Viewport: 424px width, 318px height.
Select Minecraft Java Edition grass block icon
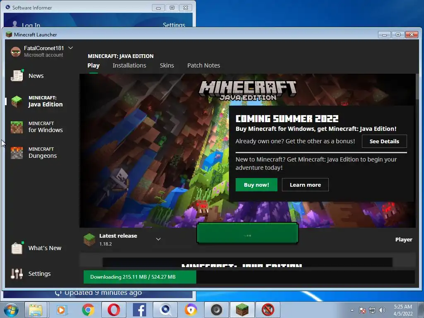17,101
